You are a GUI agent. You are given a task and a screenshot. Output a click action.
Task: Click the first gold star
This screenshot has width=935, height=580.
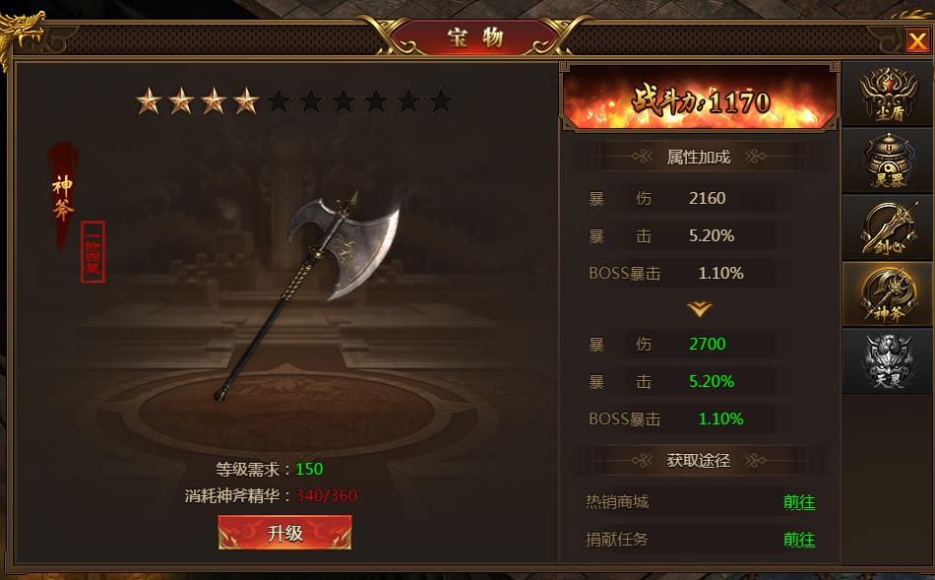(x=149, y=101)
